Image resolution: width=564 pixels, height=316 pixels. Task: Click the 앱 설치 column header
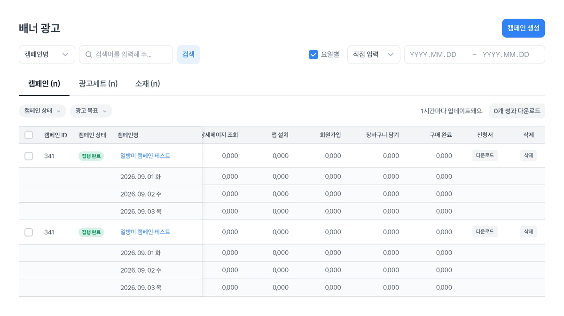point(280,135)
